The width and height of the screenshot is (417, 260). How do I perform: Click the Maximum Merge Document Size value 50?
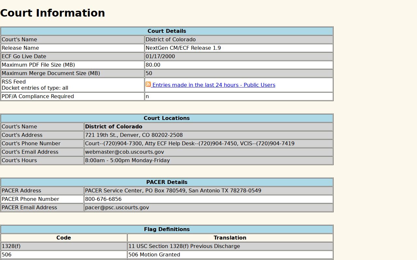[149, 73]
